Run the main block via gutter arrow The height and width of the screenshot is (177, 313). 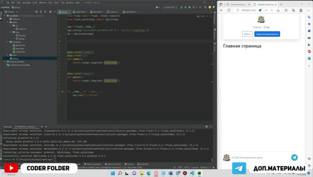click(63, 91)
